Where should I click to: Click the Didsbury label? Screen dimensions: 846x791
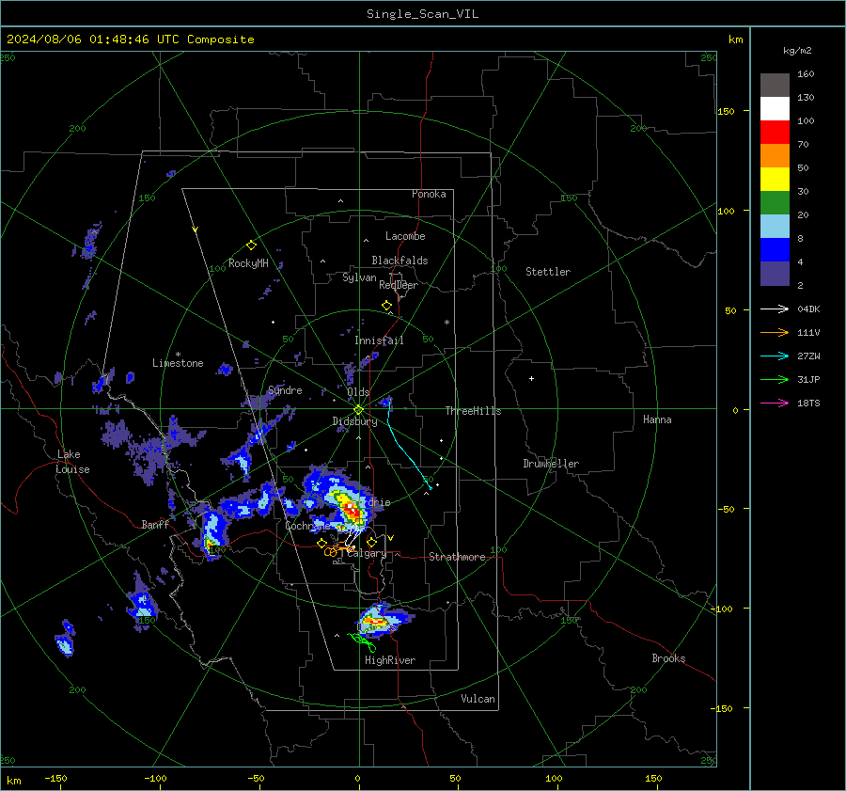click(x=354, y=421)
